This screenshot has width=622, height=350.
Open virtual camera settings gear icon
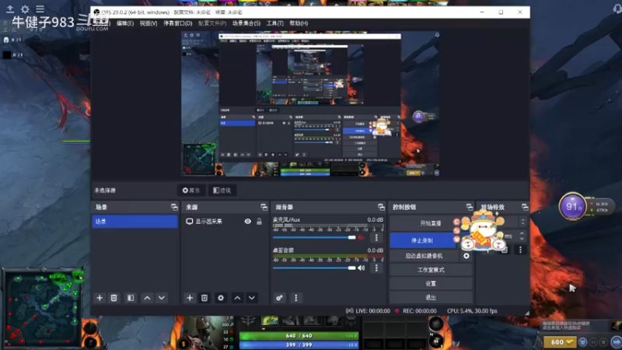(x=466, y=256)
